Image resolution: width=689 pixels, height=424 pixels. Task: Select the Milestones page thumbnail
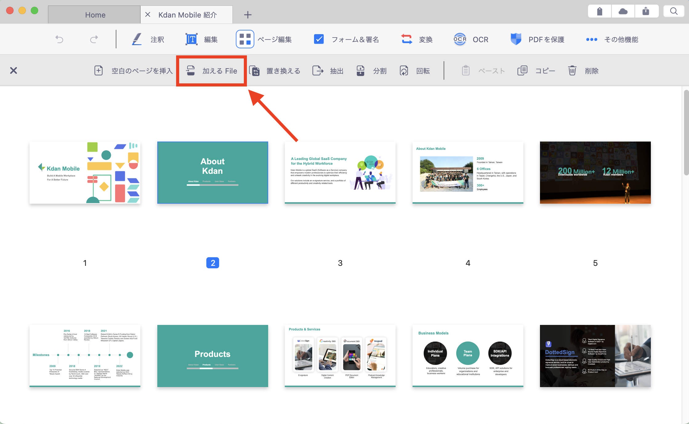(85, 356)
